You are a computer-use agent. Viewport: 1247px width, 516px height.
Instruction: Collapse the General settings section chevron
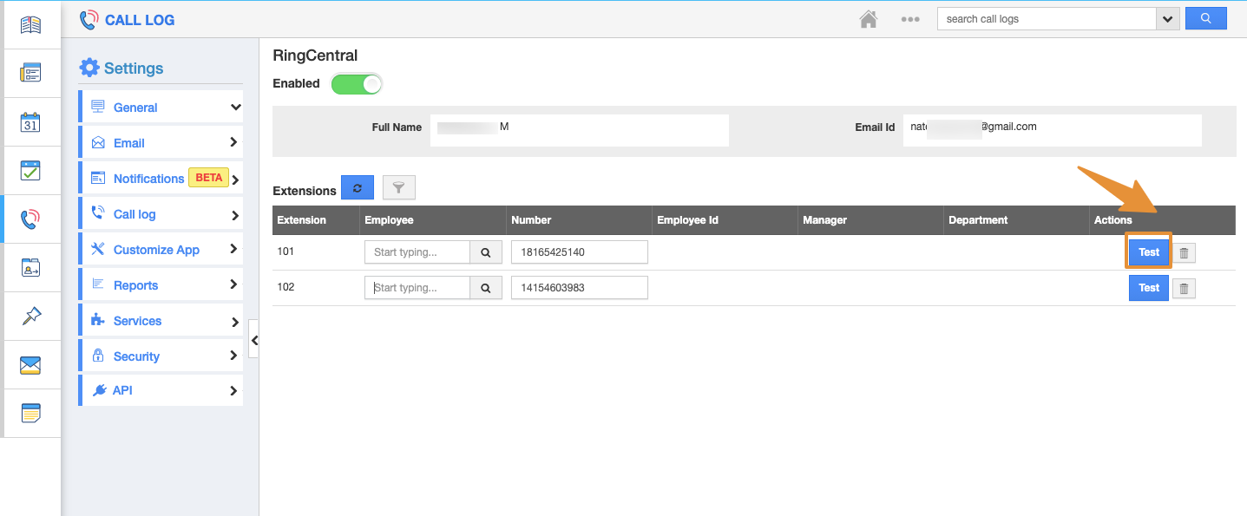tap(235, 108)
